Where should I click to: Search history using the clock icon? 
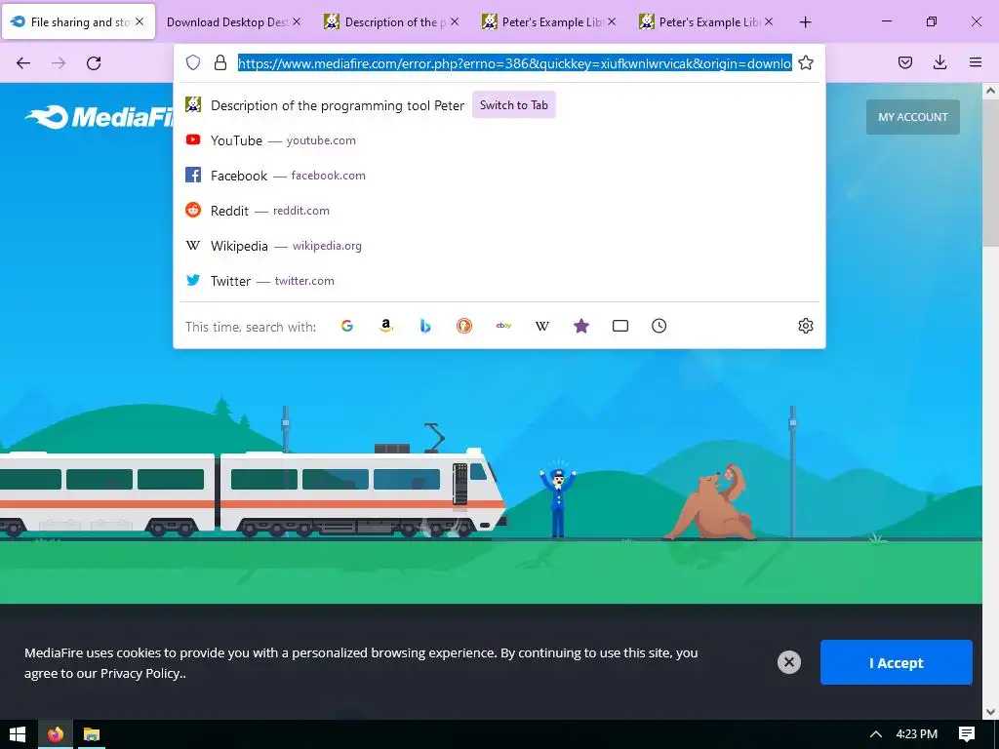point(659,326)
